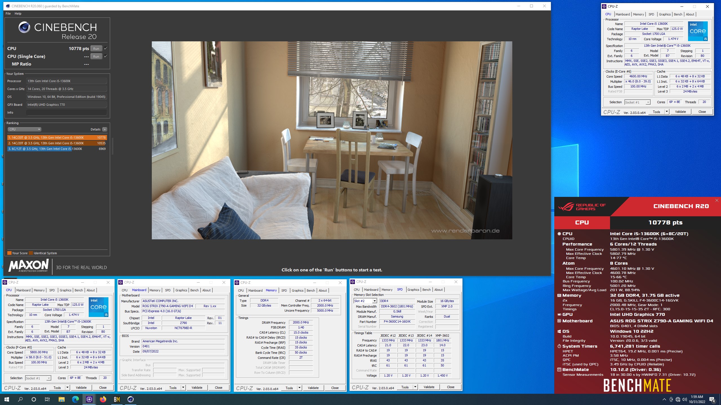Select About tab in SPD CPU-Z window
This screenshot has width=721, height=405.
click(x=438, y=290)
